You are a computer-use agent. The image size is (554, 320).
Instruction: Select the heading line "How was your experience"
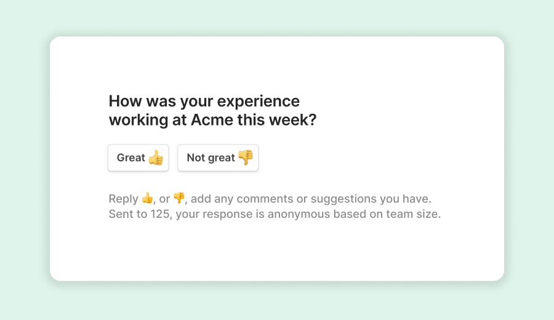tap(204, 101)
